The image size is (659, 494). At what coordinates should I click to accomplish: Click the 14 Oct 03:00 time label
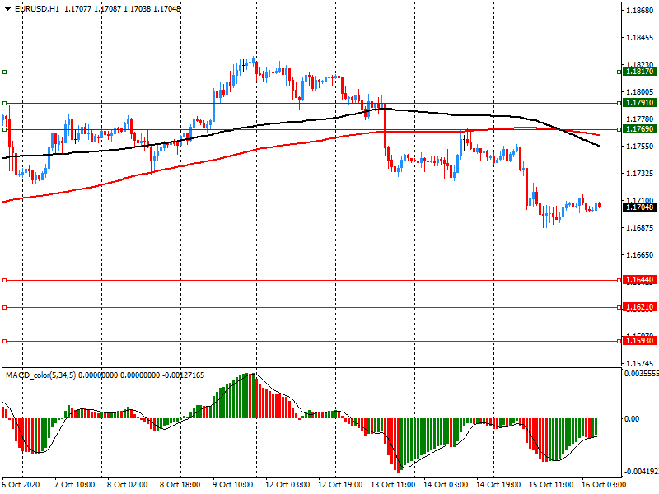[446, 485]
